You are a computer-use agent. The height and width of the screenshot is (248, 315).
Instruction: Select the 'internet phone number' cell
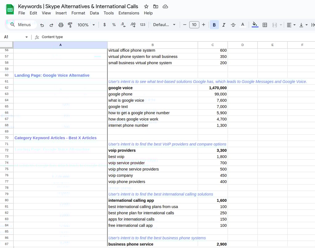[153, 125]
